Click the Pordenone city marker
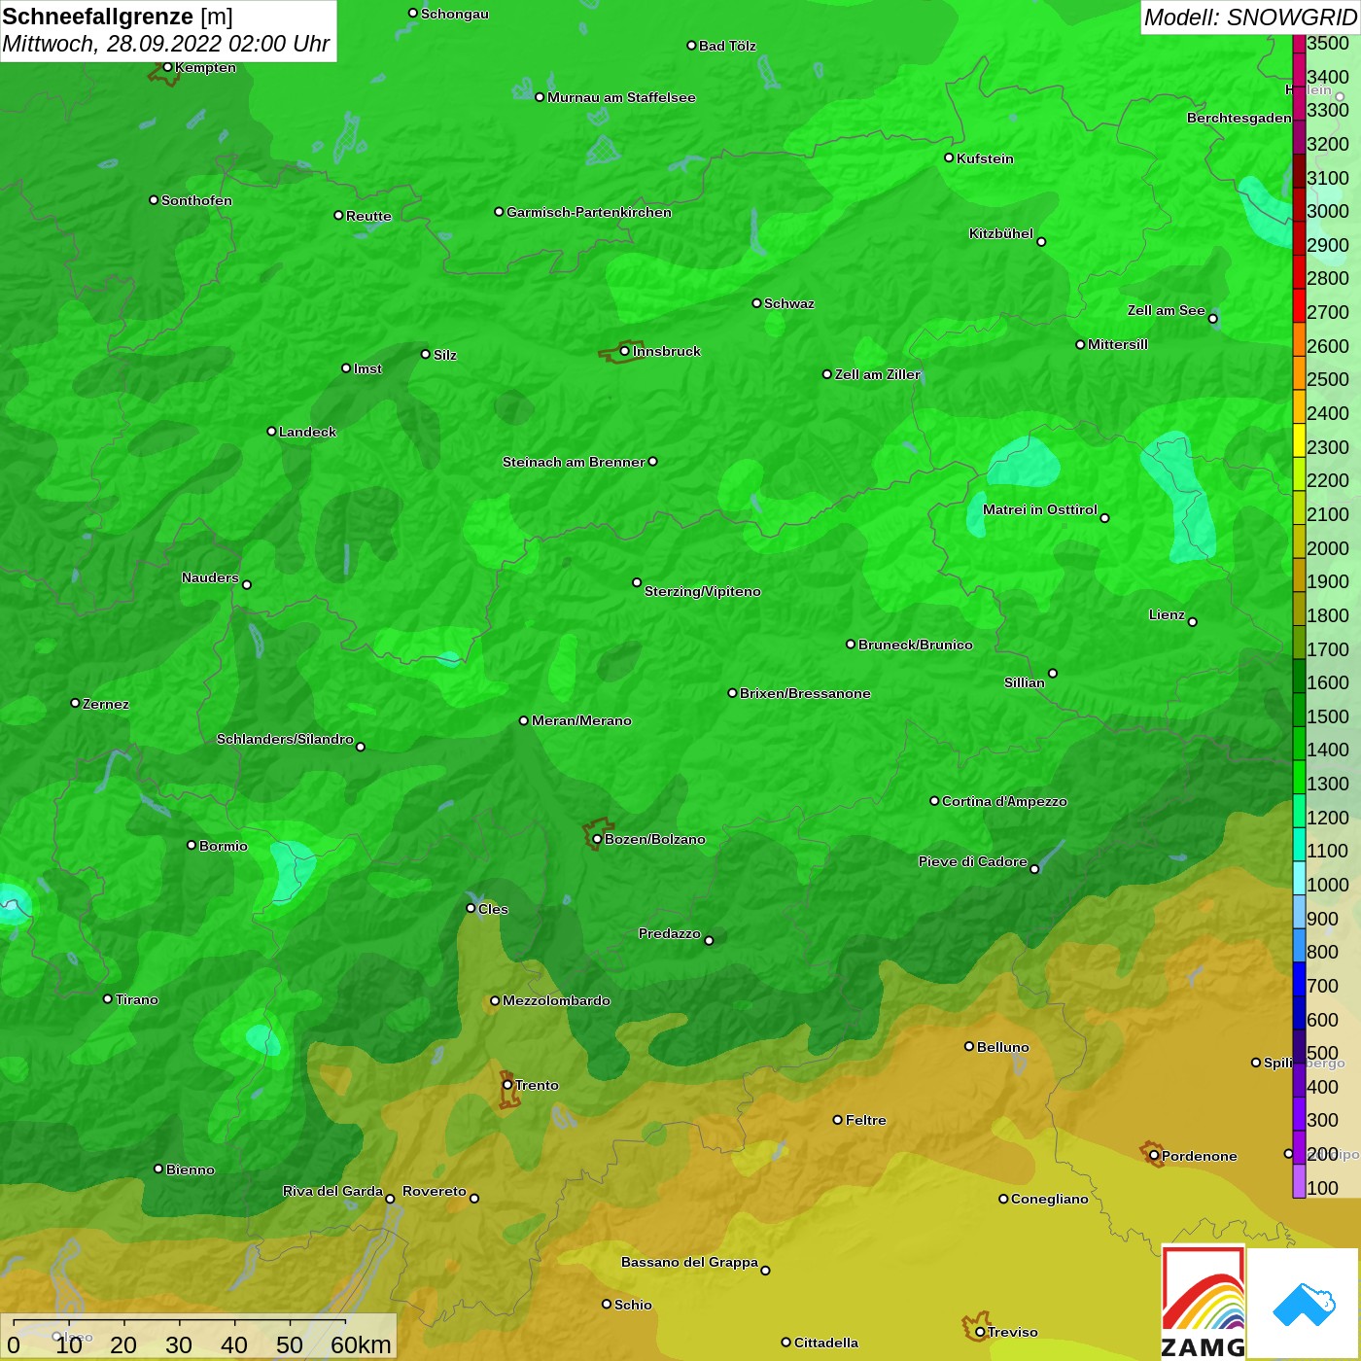 (1152, 1154)
